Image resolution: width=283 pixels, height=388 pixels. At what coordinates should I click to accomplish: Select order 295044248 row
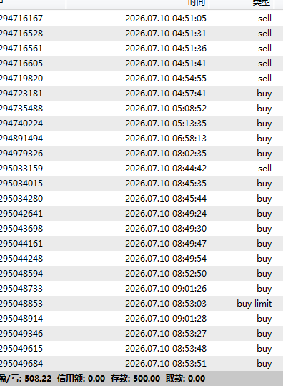pos(141,259)
